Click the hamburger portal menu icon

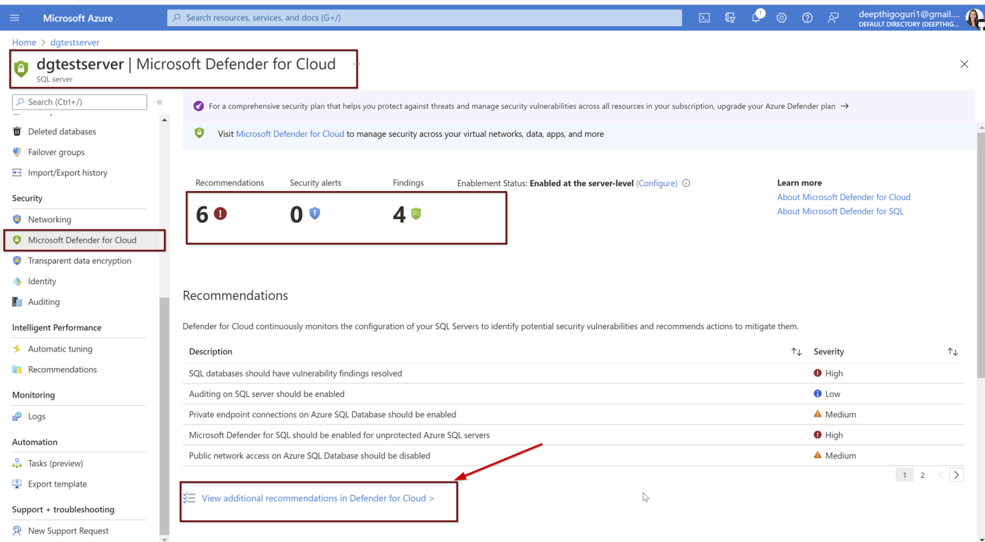pos(15,18)
